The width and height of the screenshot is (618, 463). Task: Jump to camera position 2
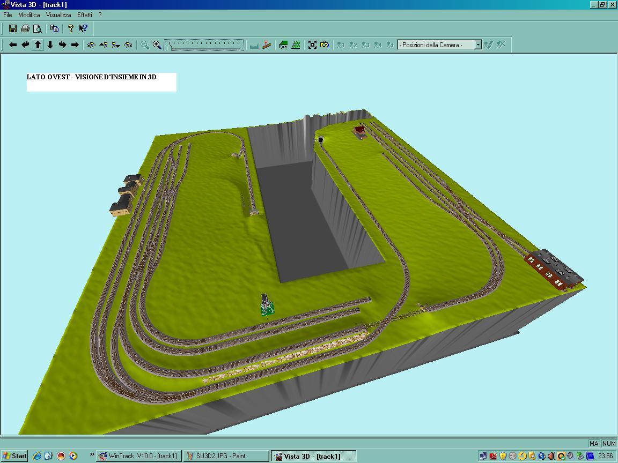(x=353, y=45)
